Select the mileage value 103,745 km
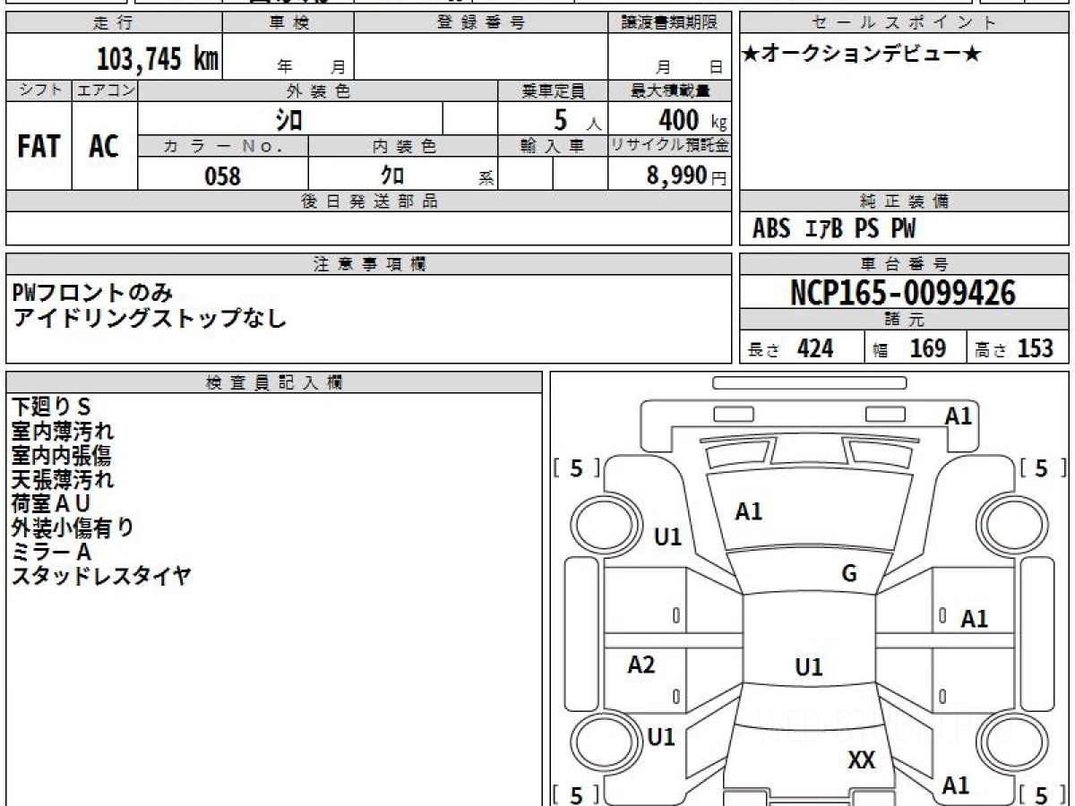Viewport: 1075px width, 806px height. [158, 59]
